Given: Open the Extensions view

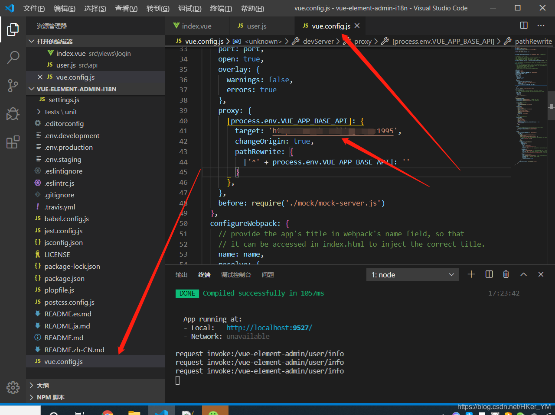Looking at the screenshot, I should point(13,142).
